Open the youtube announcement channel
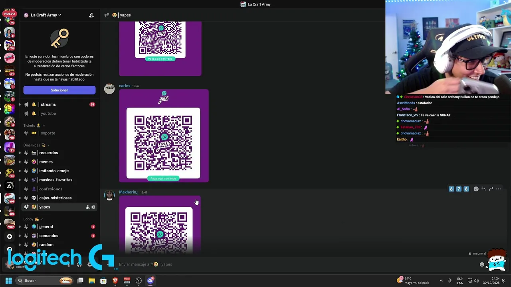 pyautogui.click(x=59, y=114)
